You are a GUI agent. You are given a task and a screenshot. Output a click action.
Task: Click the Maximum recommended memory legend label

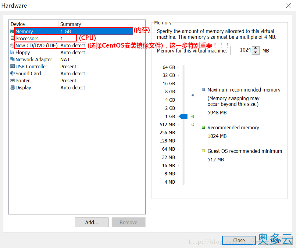tap(244, 90)
